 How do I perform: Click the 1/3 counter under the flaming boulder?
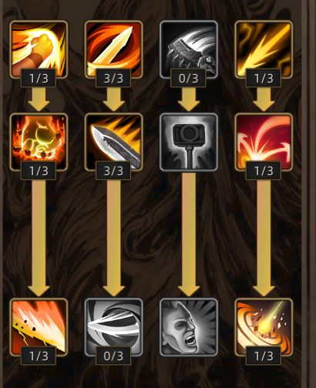click(39, 170)
